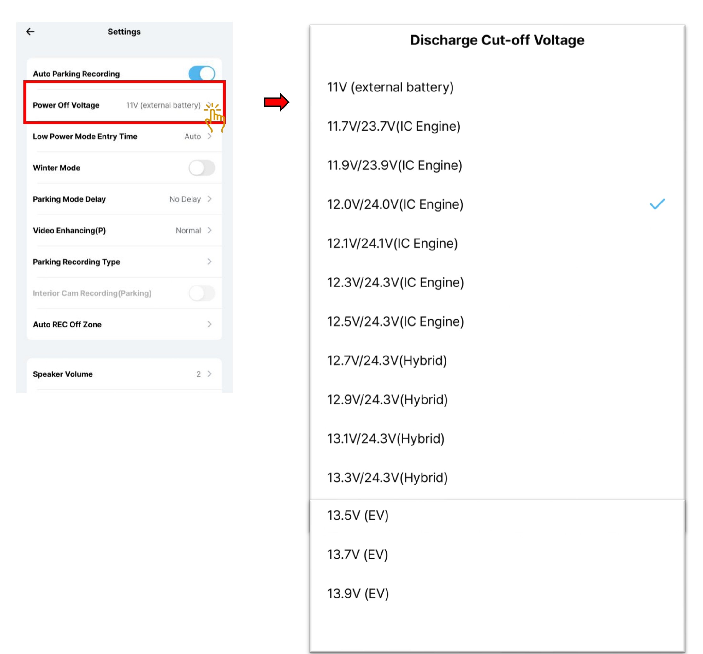Turn off Auto Parking Recording switch
Image resolution: width=703 pixels, height=654 pixels.
point(202,74)
